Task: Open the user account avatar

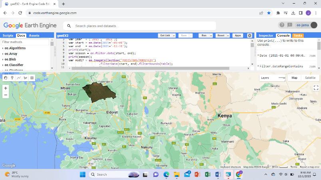Action: 314,25
